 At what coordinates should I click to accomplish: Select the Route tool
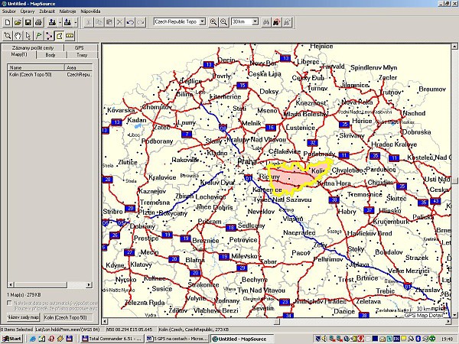coord(49,36)
